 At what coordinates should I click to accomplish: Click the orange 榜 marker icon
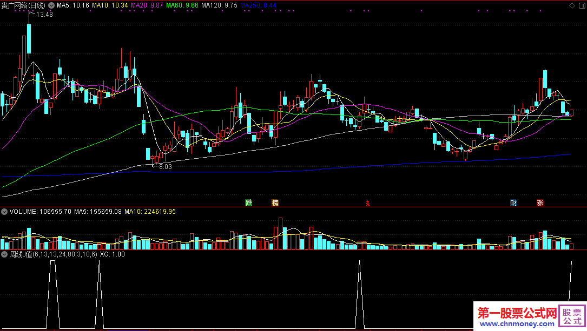pos(275,203)
